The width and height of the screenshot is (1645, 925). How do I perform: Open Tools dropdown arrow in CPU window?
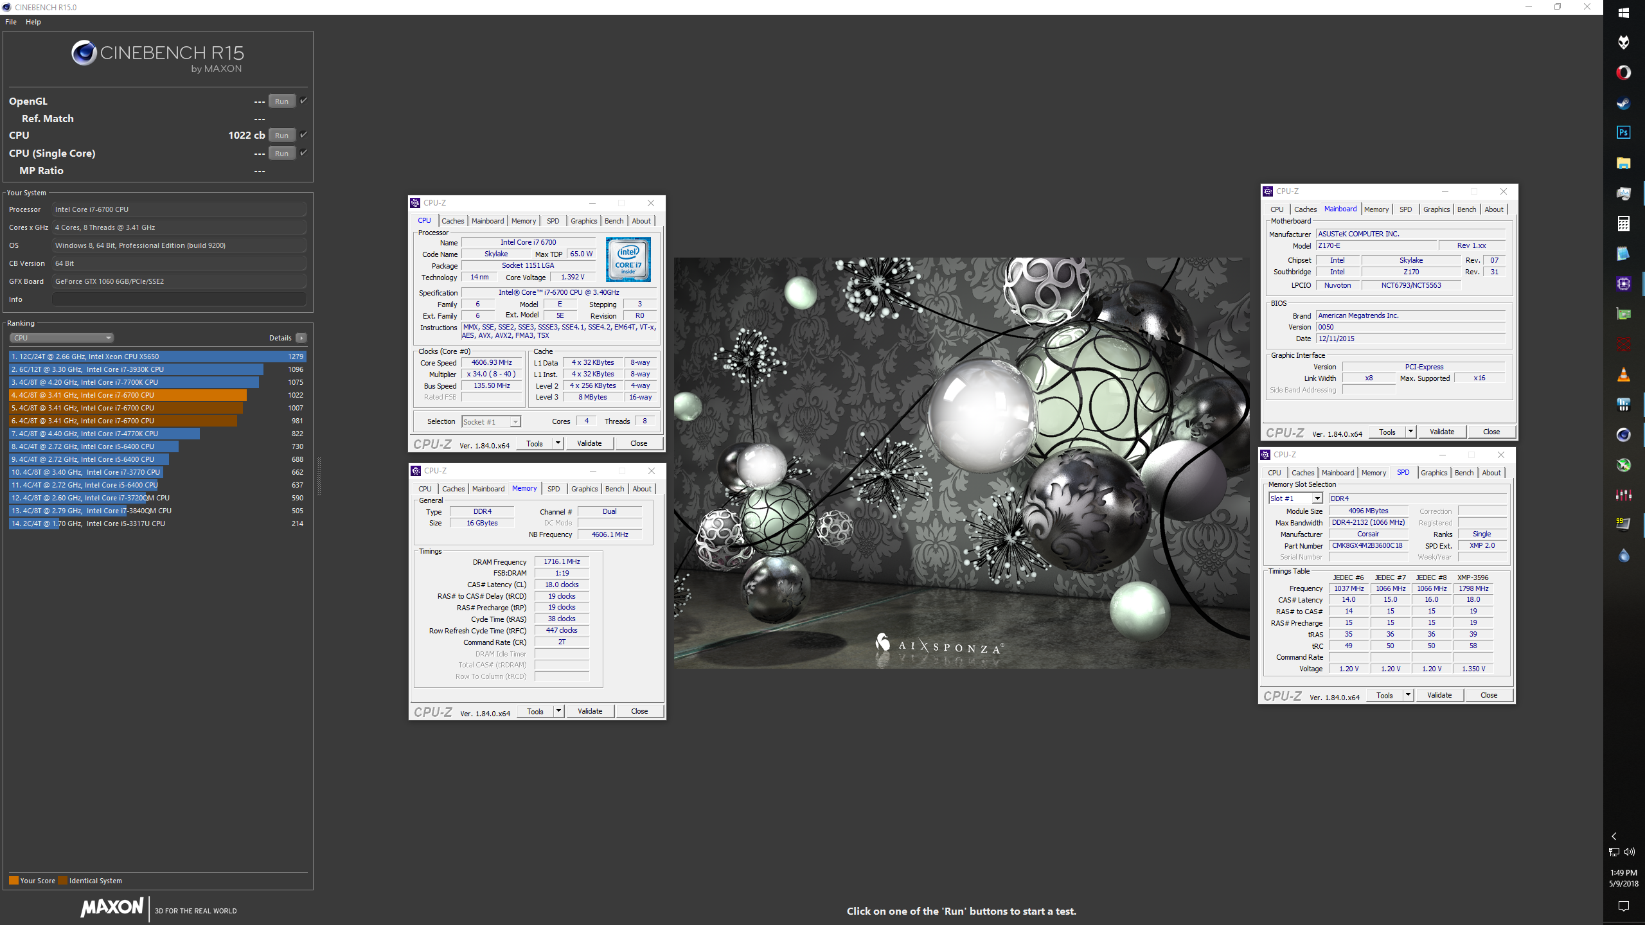558,443
